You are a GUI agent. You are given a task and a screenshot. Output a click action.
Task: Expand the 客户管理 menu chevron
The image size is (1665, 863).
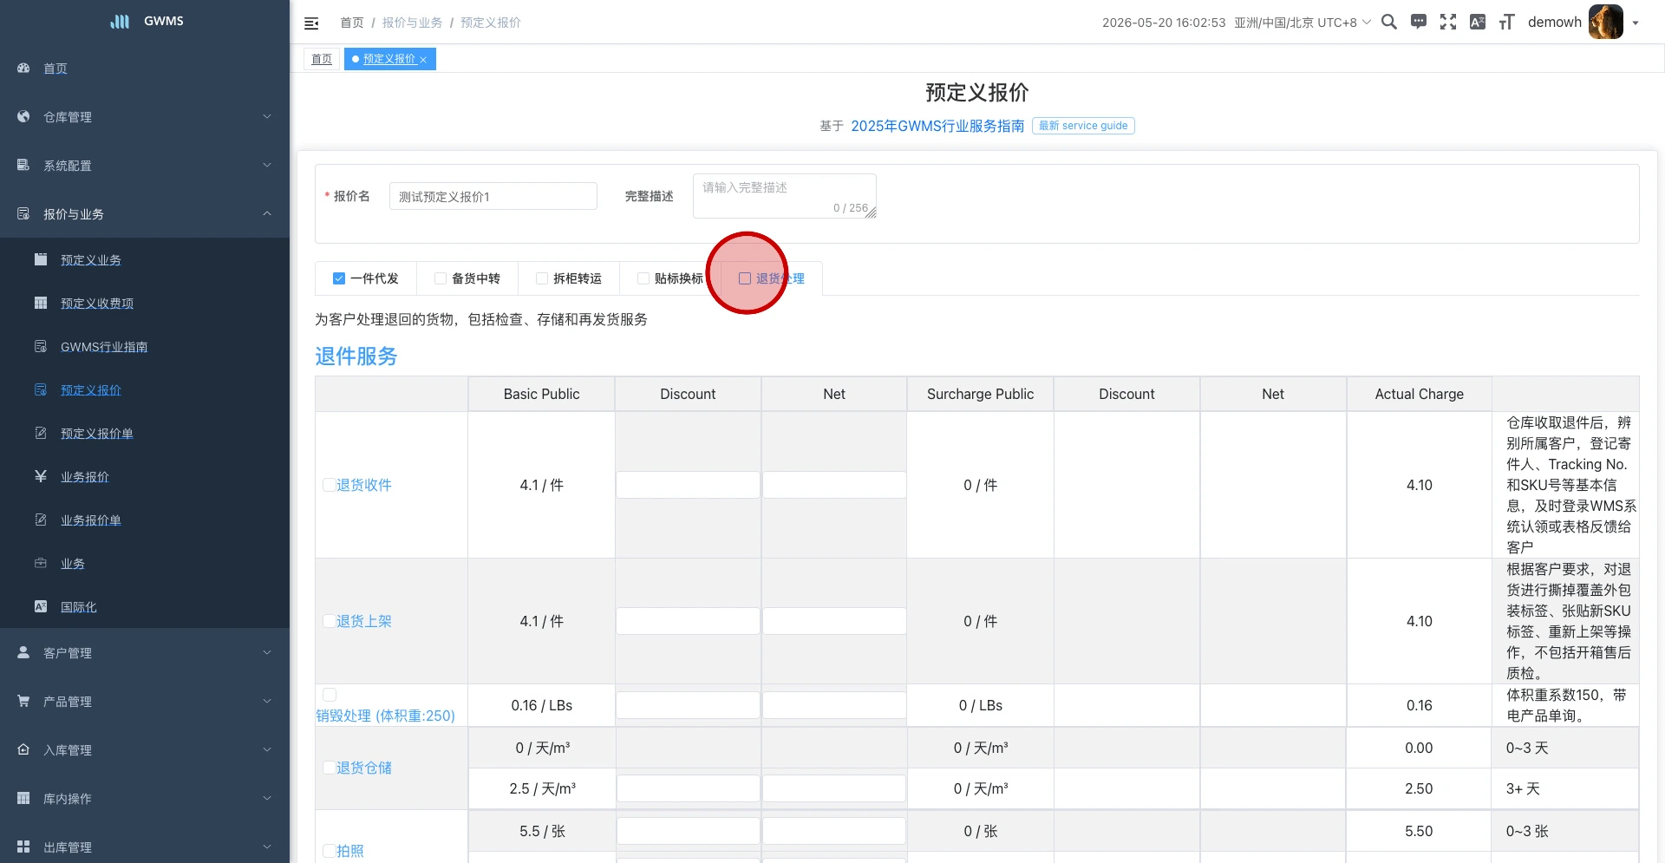point(267,652)
